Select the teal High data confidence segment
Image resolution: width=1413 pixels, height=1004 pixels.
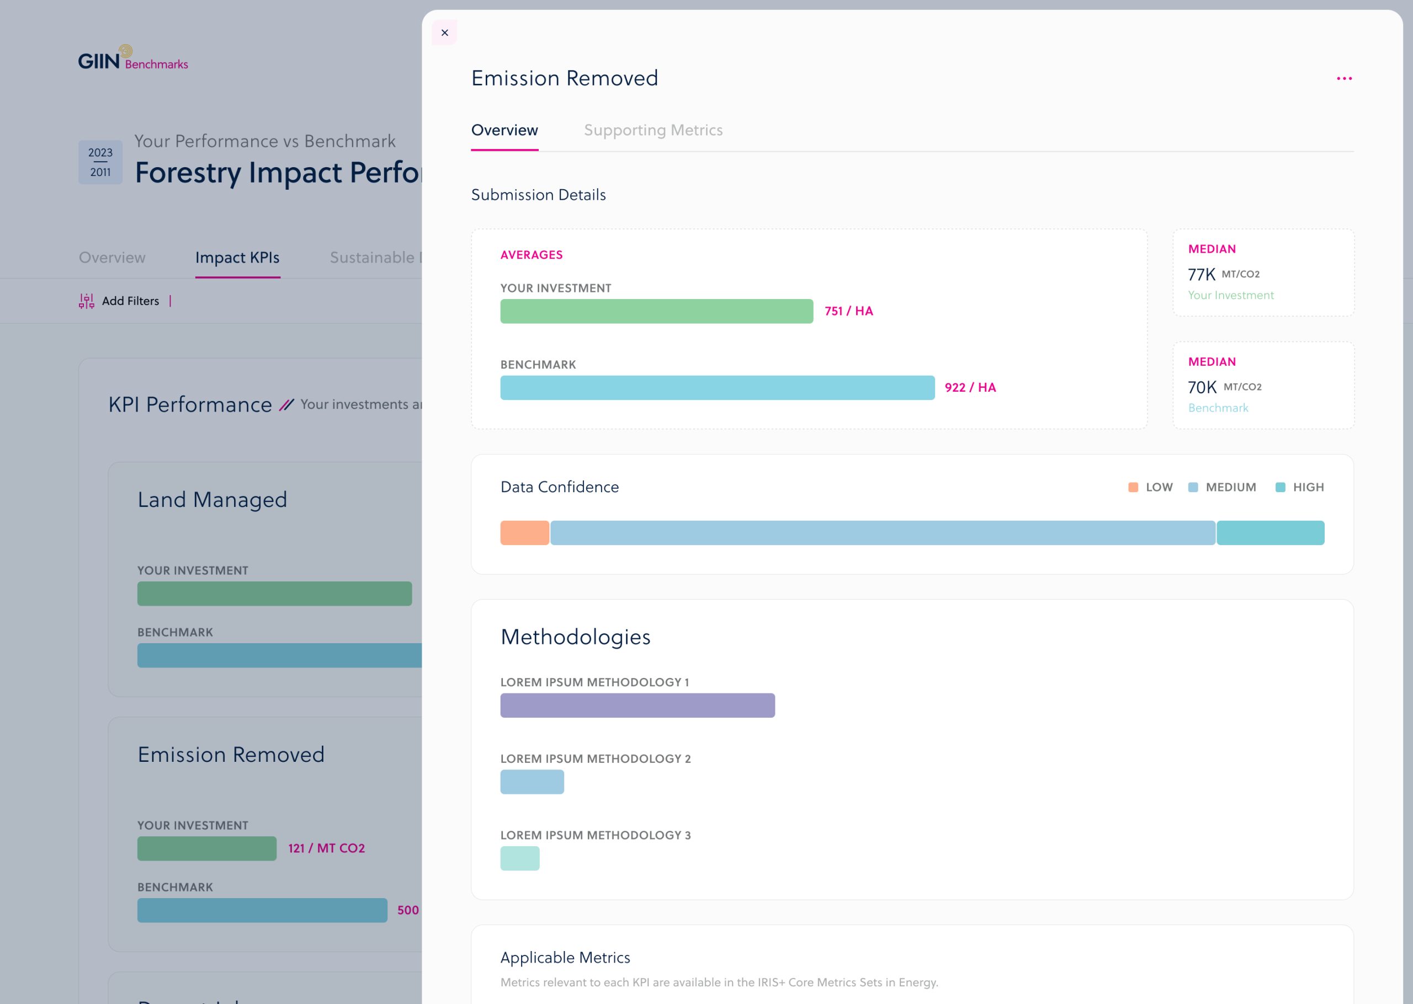pos(1269,532)
